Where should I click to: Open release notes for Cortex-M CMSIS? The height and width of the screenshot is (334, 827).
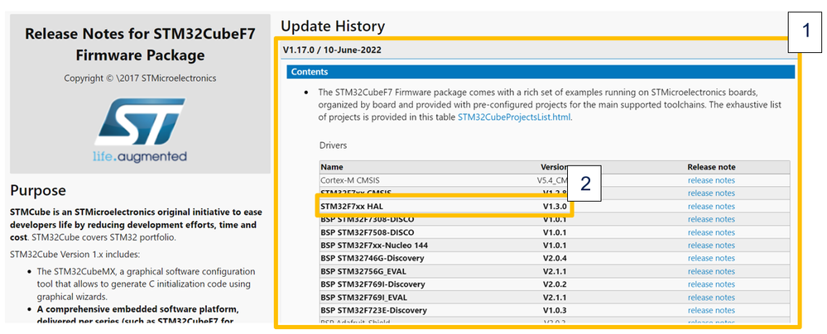click(711, 180)
